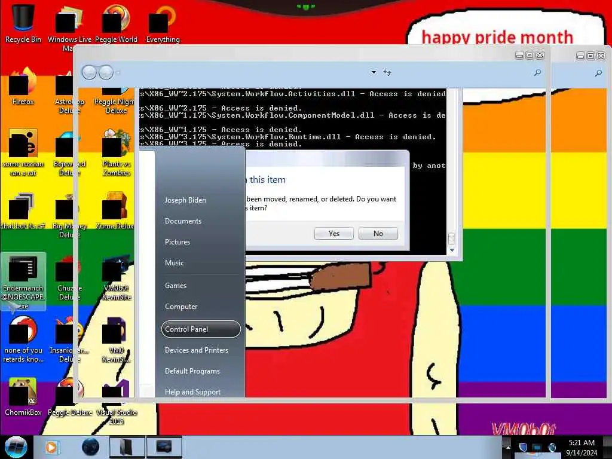Launch the Peggle Deluxe desktop shortcut
This screenshot has width=612, height=459.
coord(70,397)
